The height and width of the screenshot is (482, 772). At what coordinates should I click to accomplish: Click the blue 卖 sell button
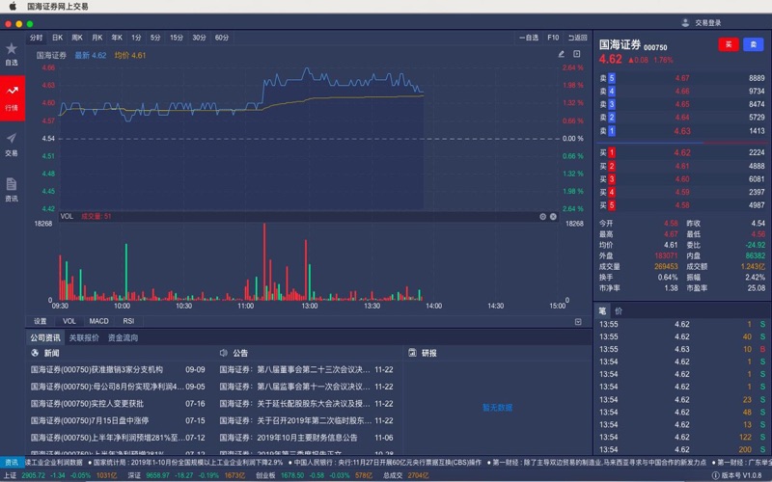click(754, 44)
